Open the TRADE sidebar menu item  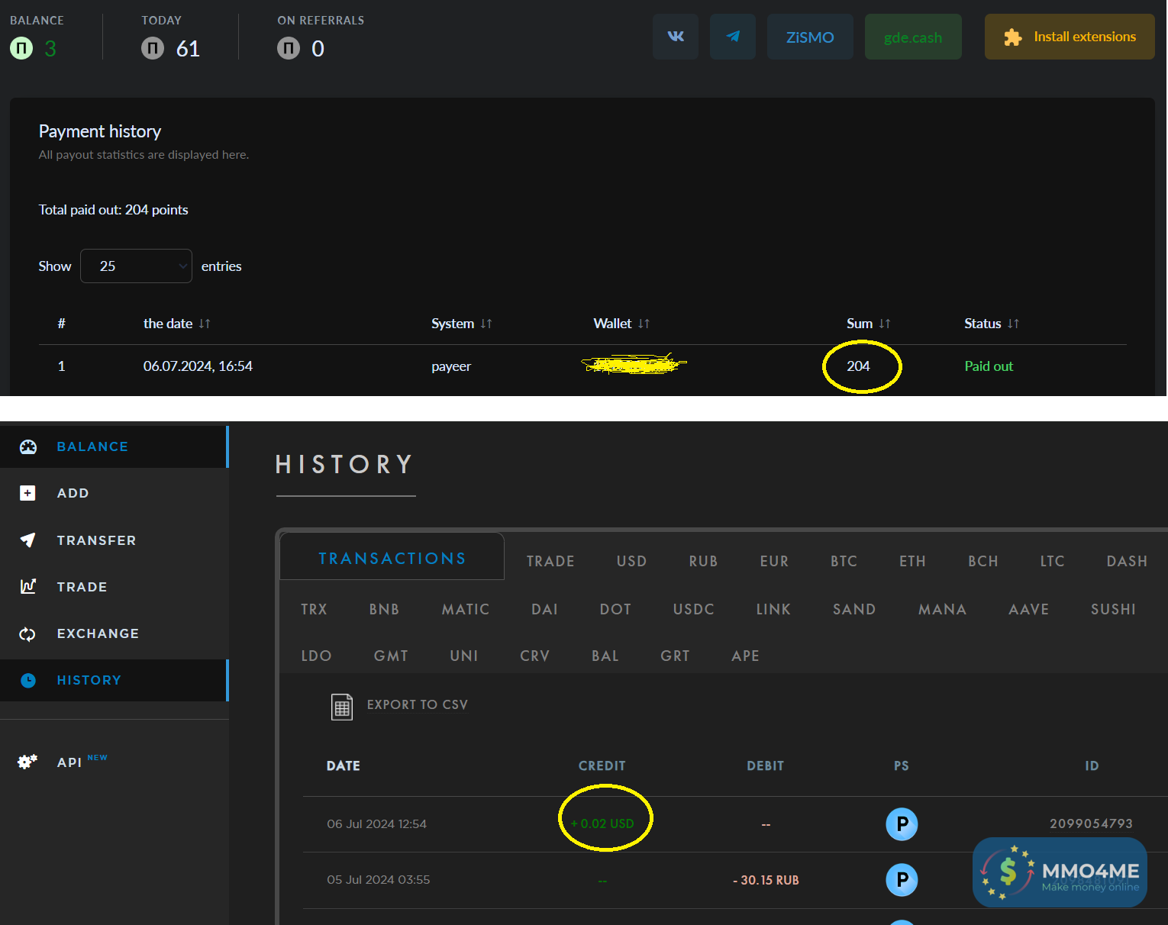click(x=114, y=587)
